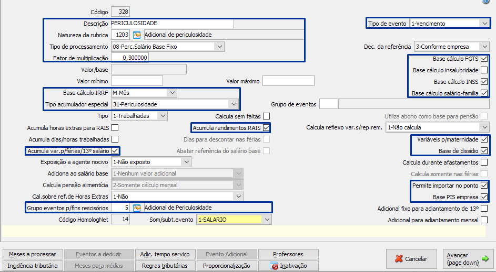The height and width of the screenshot is (272, 496).
Task: Click Adicional de periculosidade description text
Action: click(178, 35)
